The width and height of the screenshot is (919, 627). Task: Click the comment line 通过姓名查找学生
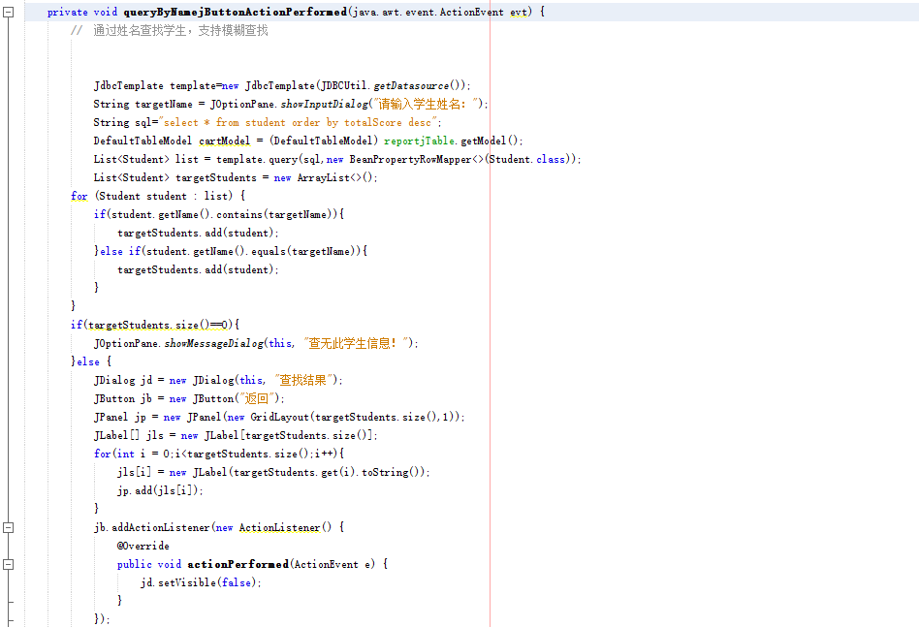[169, 30]
